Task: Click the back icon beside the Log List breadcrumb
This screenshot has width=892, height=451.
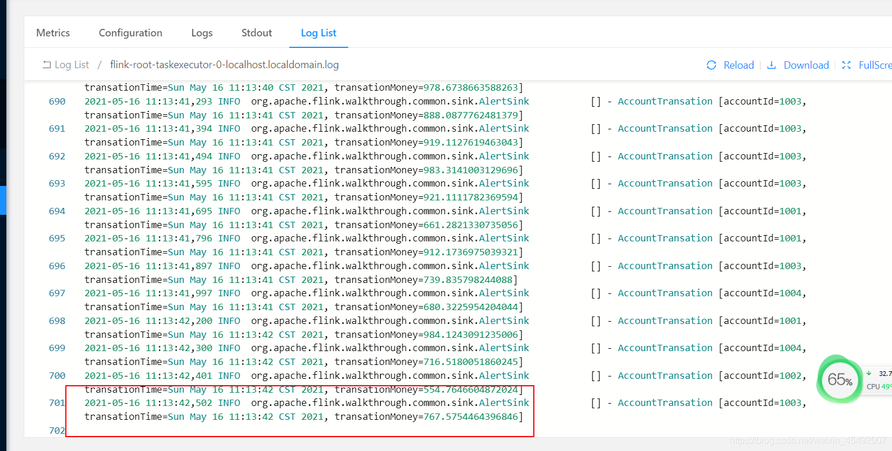Action: pos(46,65)
